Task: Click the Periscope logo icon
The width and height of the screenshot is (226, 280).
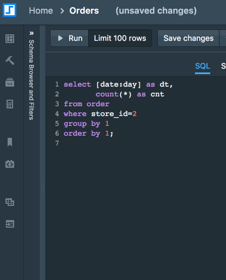Action: 10,10
